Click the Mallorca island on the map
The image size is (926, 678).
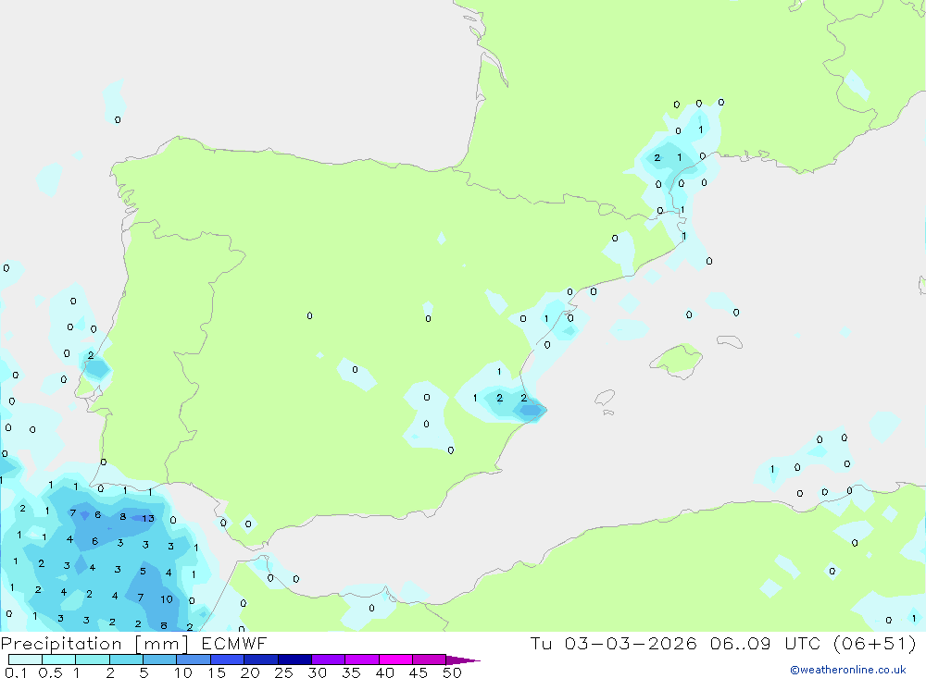[x=676, y=360]
